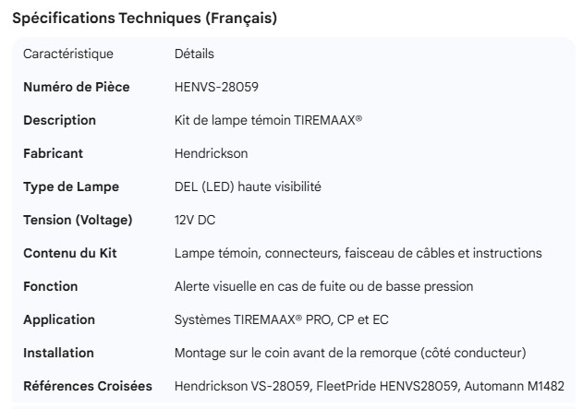Click the 'Détails' column header
583x409 pixels.
pos(195,54)
